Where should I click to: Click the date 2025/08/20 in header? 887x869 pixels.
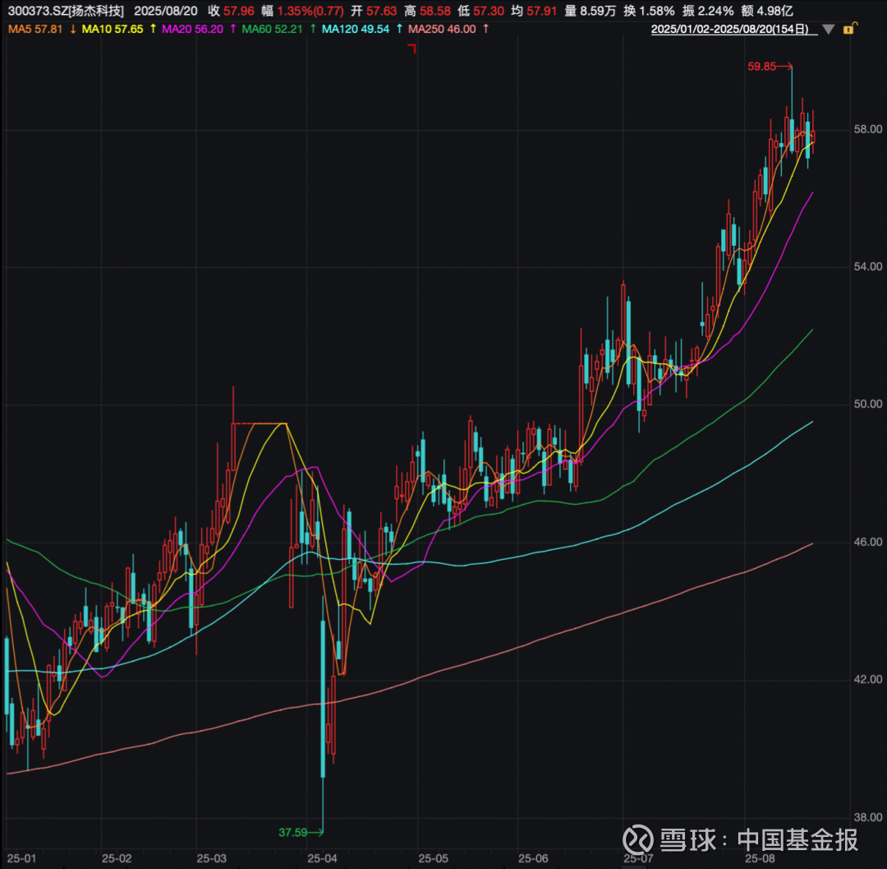[x=166, y=11]
